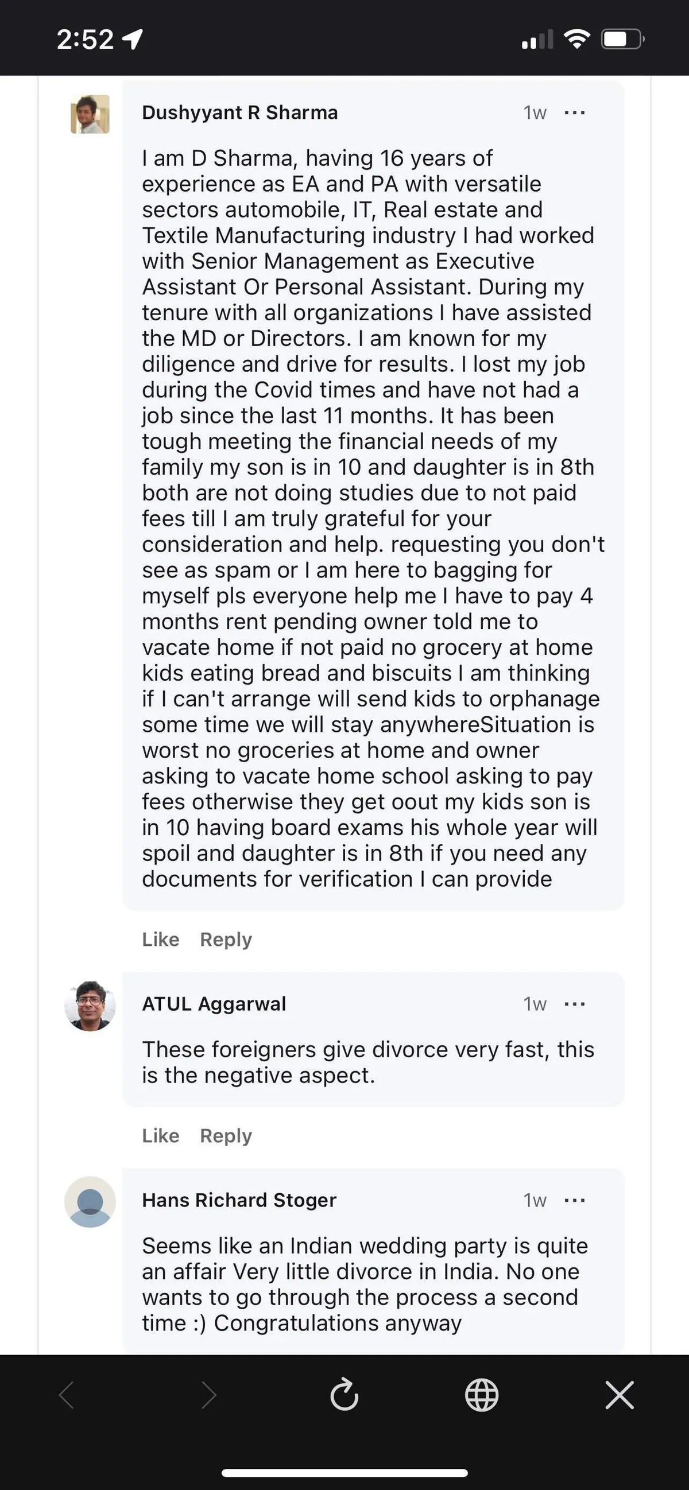
Task: View Dushyyant R Sharma's profile photo
Action: (90, 114)
